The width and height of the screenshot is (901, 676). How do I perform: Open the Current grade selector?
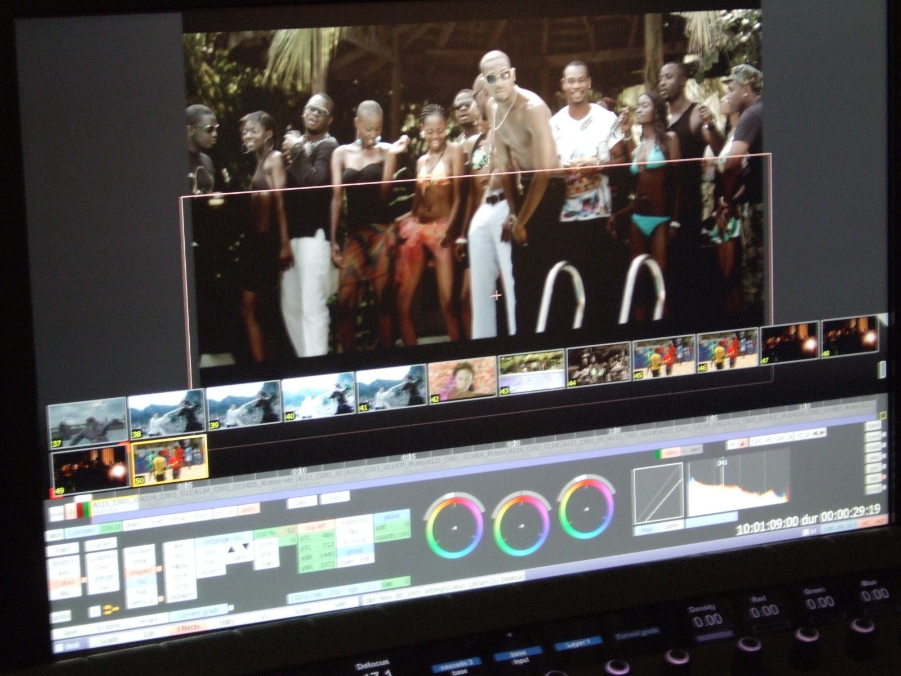point(198,613)
